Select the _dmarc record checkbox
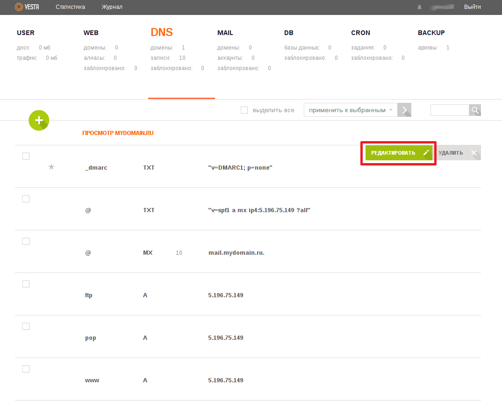The image size is (502, 401). tap(26, 156)
